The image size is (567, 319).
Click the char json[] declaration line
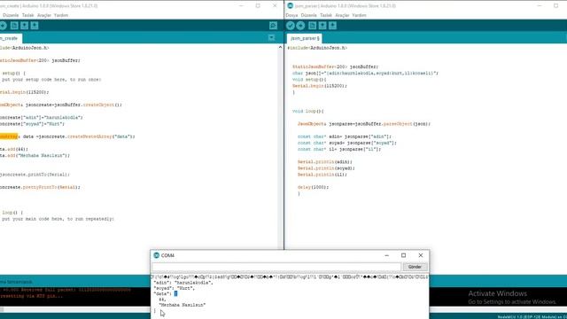pos(365,73)
